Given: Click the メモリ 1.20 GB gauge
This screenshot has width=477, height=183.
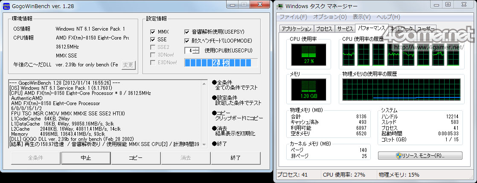Looking at the screenshot, I should tap(308, 89).
